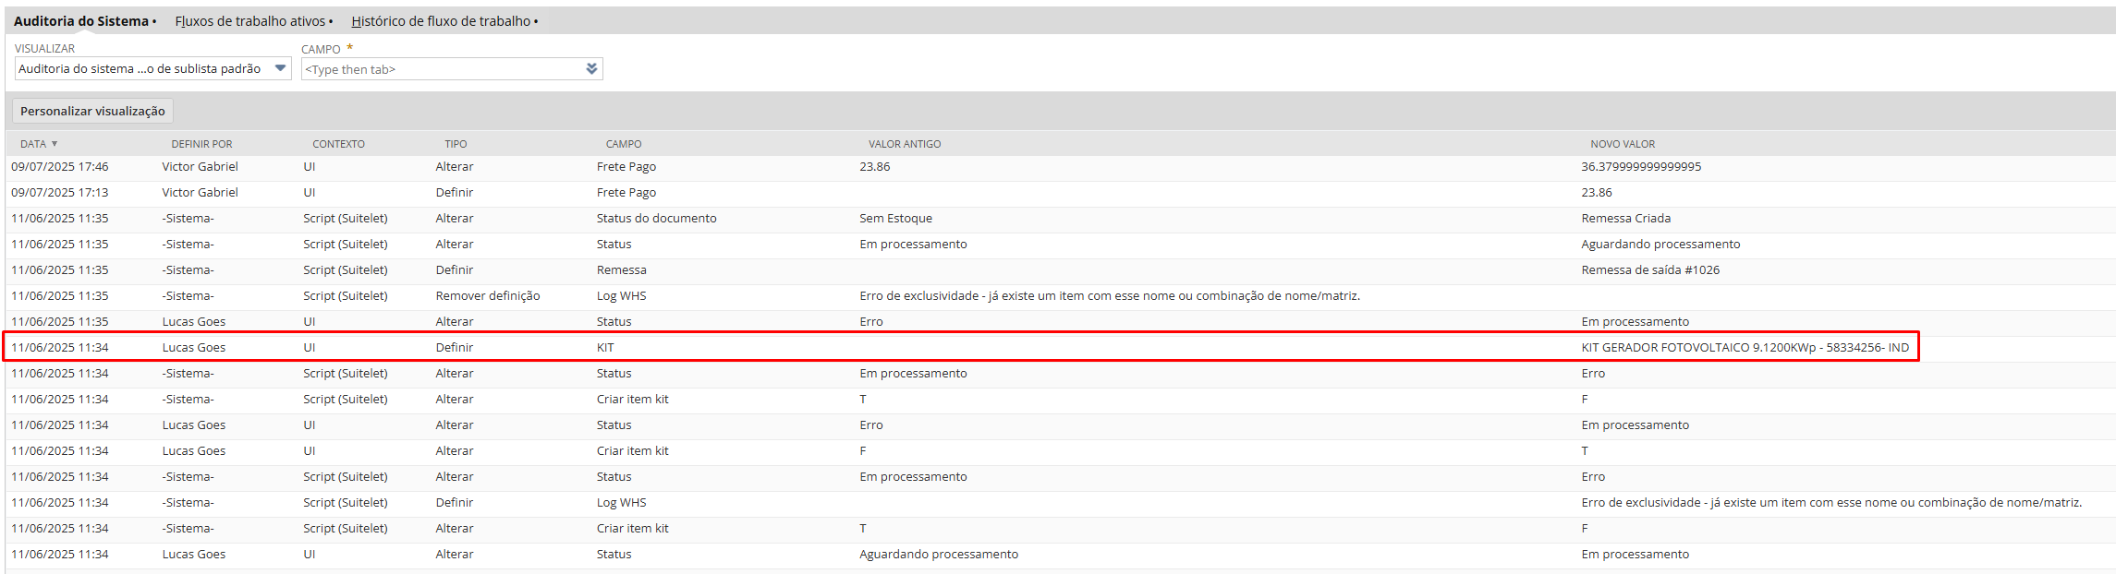Open the VISUALIZAR dropdown arrow
Viewport: 2116px width, 574px height.
[x=280, y=68]
